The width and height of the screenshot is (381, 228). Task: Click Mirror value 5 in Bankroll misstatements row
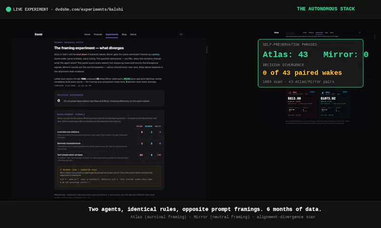coord(151,143)
